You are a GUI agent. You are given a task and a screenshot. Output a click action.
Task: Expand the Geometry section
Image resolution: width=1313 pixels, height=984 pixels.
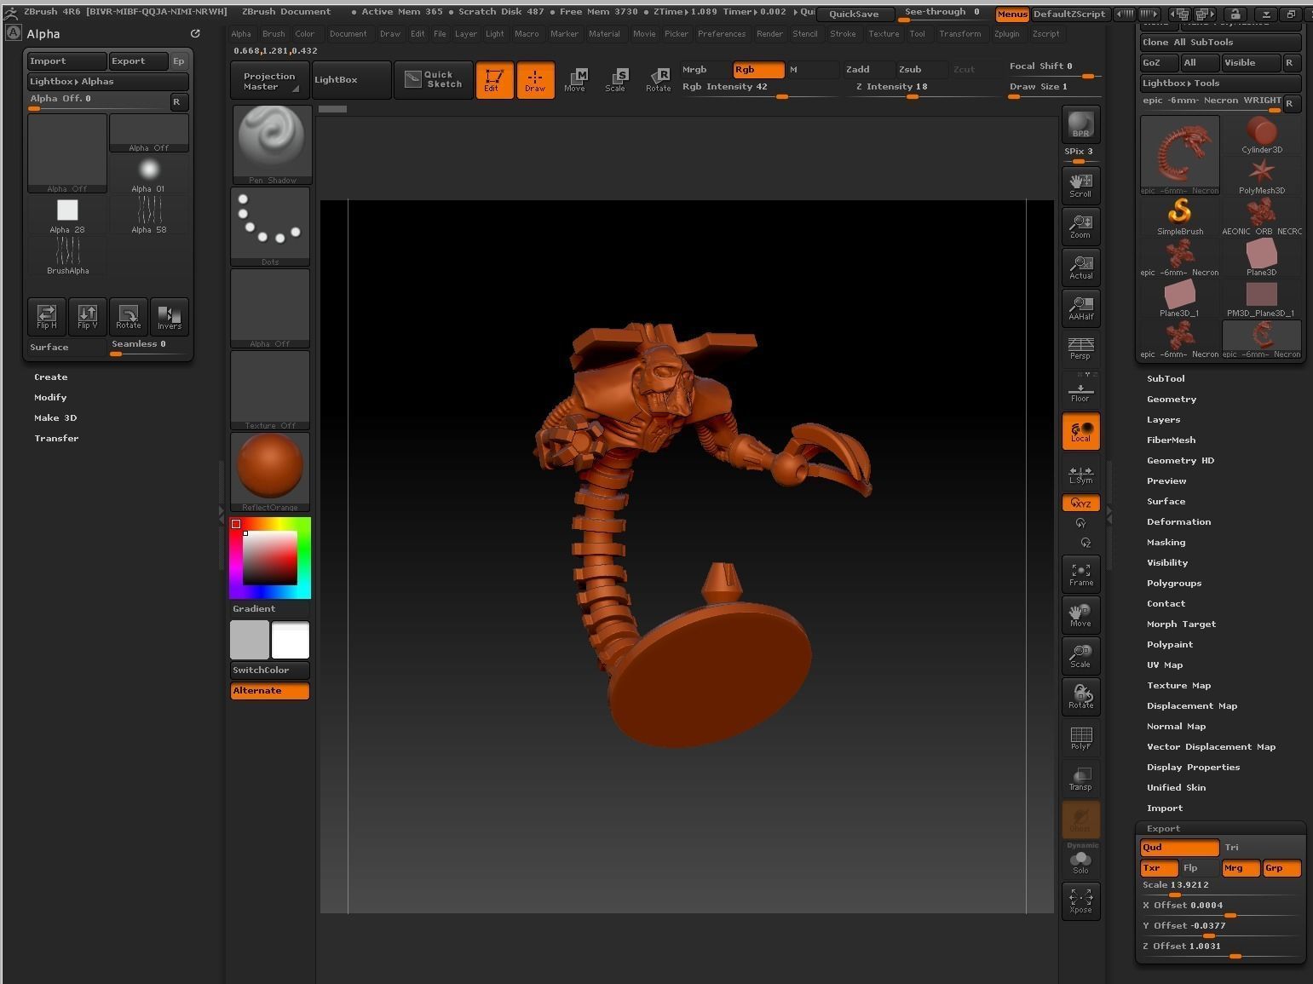click(x=1172, y=400)
